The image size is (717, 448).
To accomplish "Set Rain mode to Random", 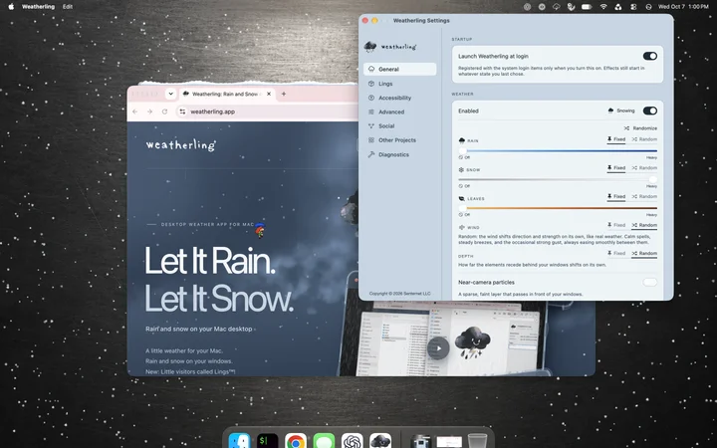I will point(644,139).
